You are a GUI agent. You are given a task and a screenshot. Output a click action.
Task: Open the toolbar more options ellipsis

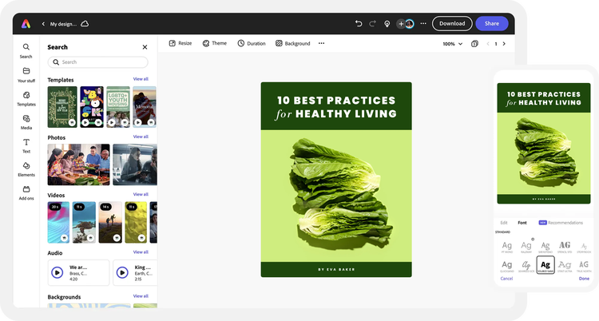(x=321, y=43)
